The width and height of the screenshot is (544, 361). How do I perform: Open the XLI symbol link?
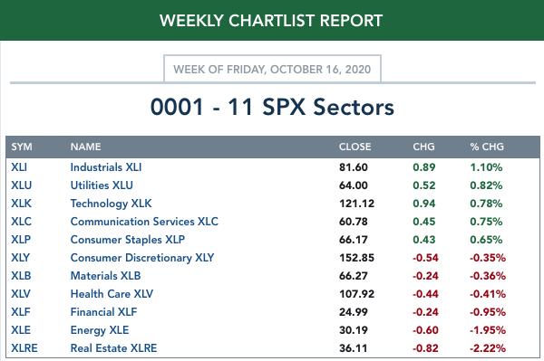pos(19,167)
